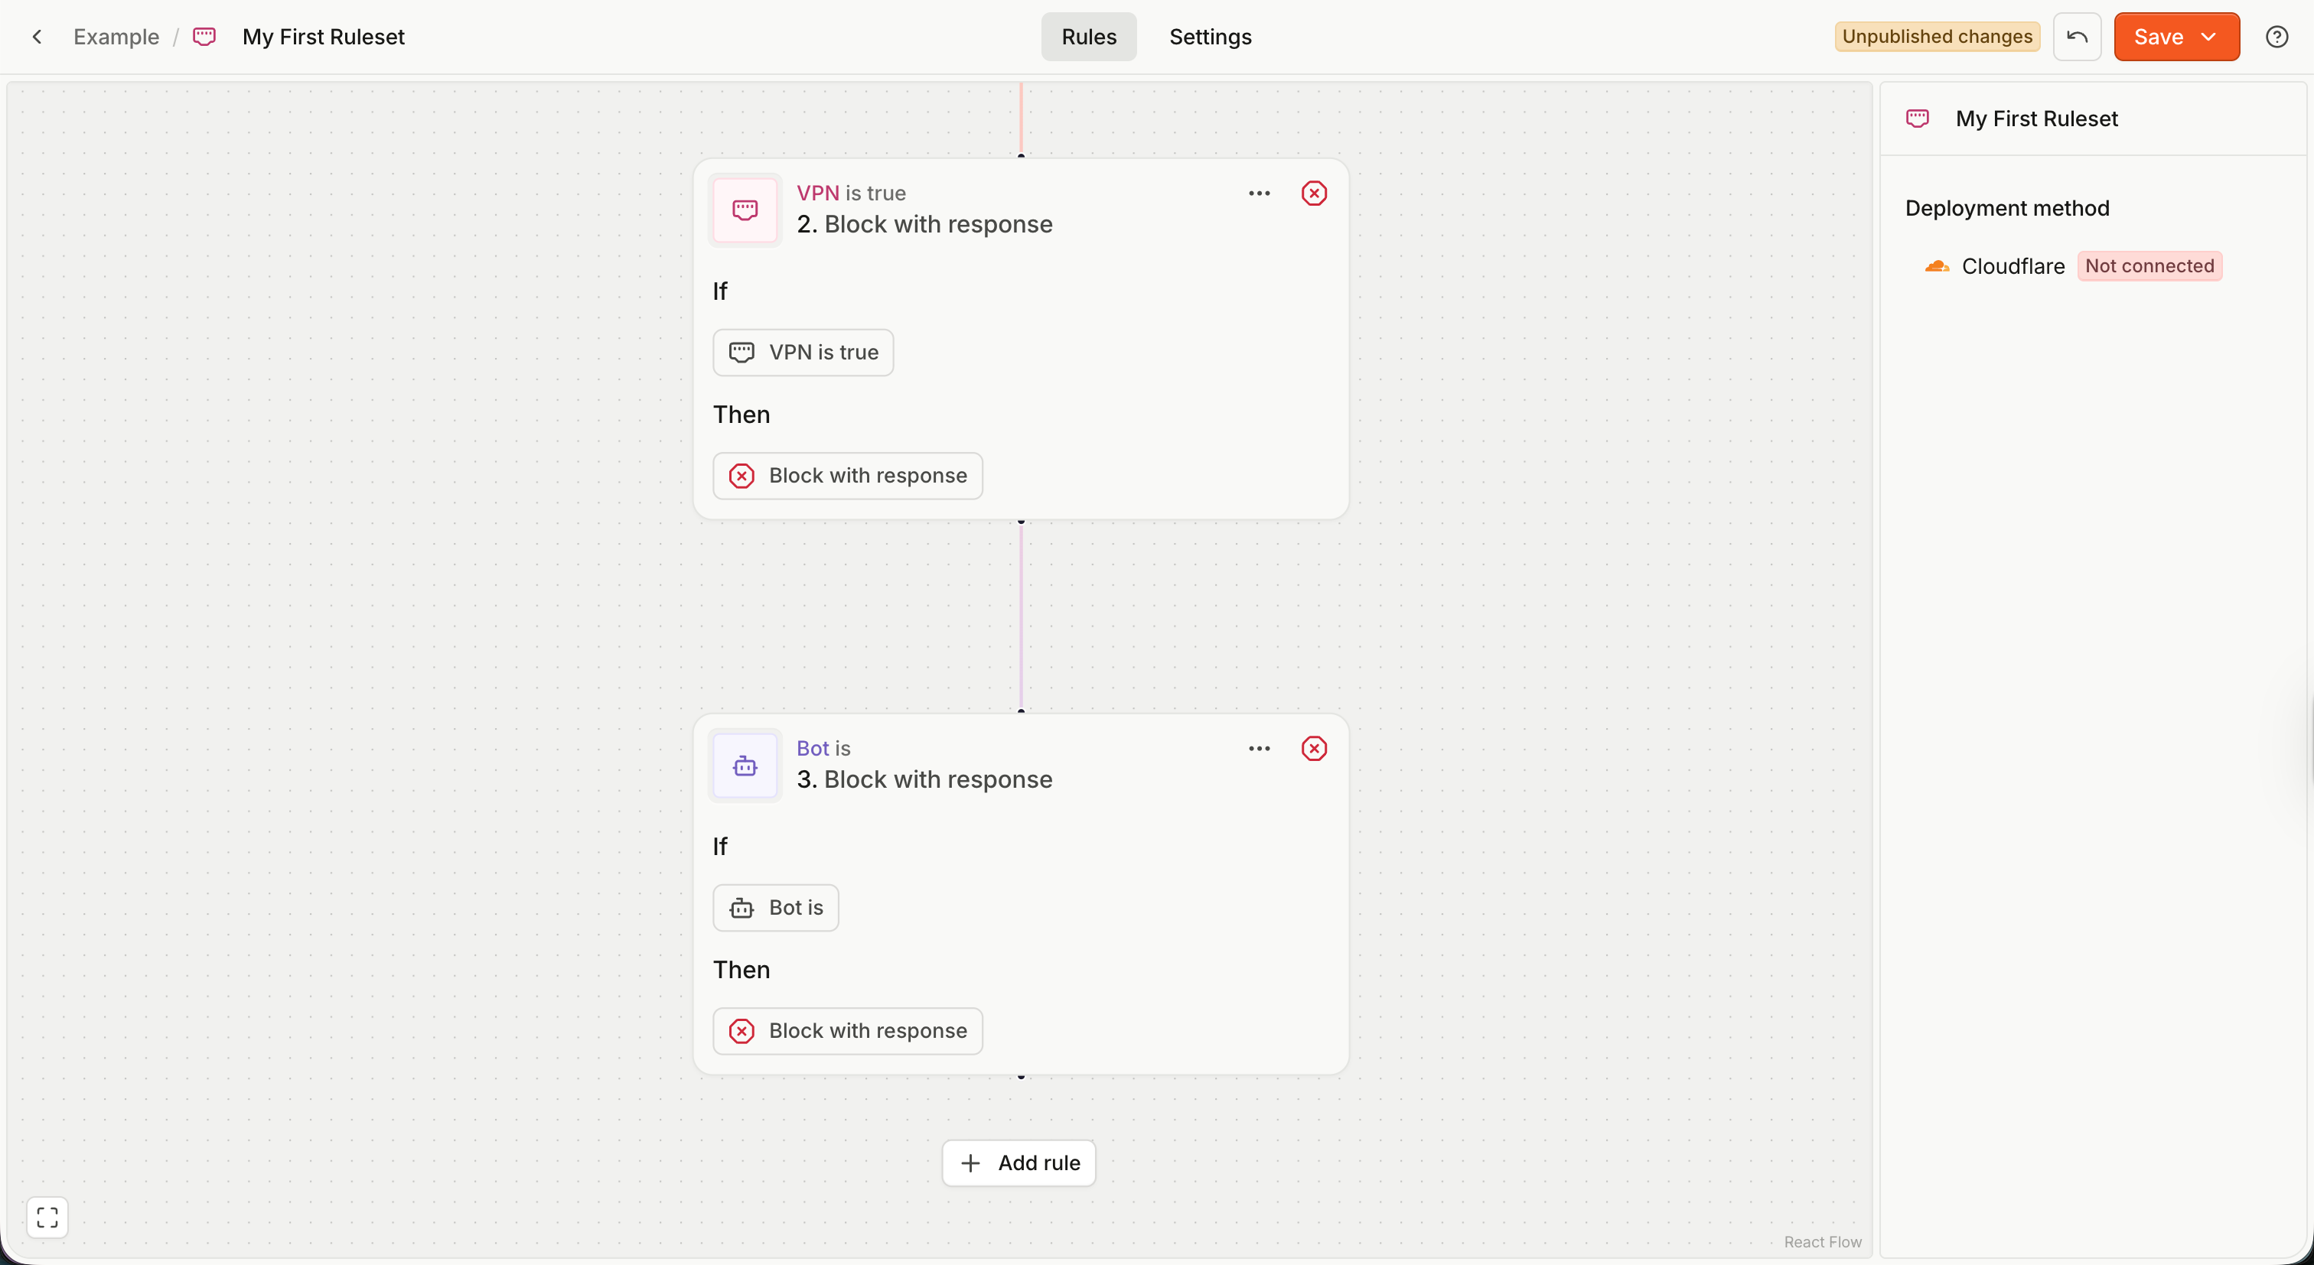Image resolution: width=2314 pixels, height=1265 pixels.
Task: Go to Example breadcrumb link
Action: [x=116, y=37]
